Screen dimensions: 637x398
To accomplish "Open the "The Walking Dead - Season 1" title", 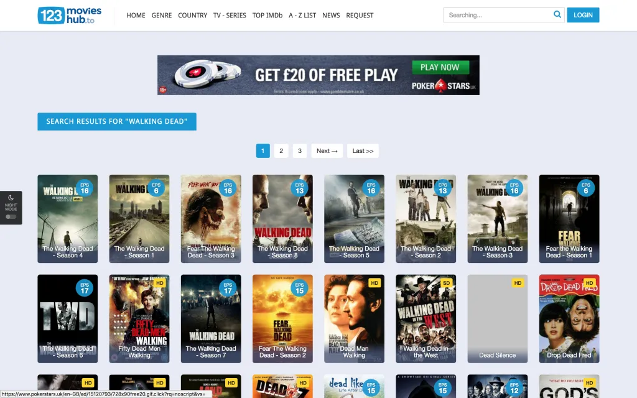I will 139,252.
